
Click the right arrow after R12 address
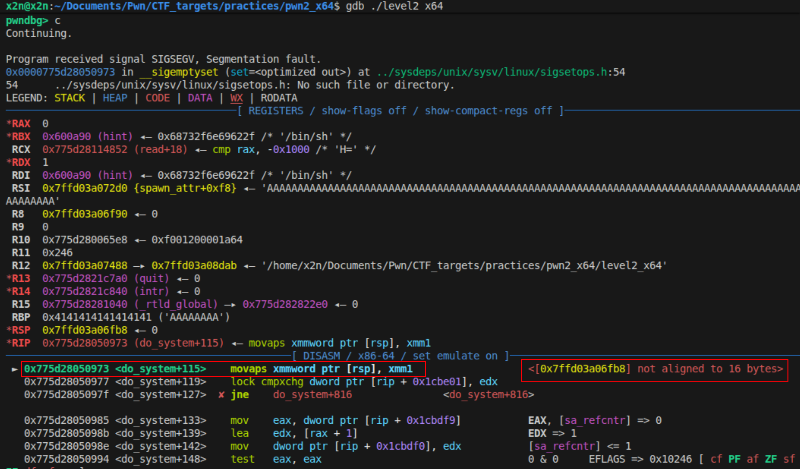139,266
